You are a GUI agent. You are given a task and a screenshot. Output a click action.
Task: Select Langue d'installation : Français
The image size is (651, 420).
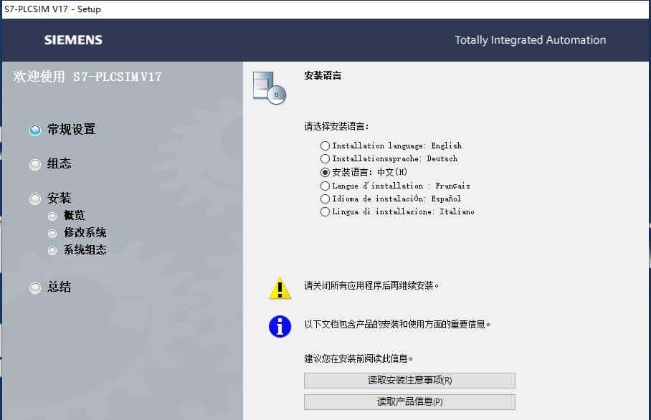[x=326, y=186]
